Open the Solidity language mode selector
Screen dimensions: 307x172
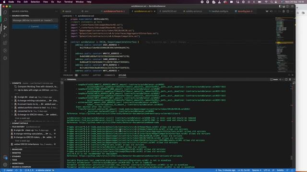pyautogui.click(x=280, y=170)
